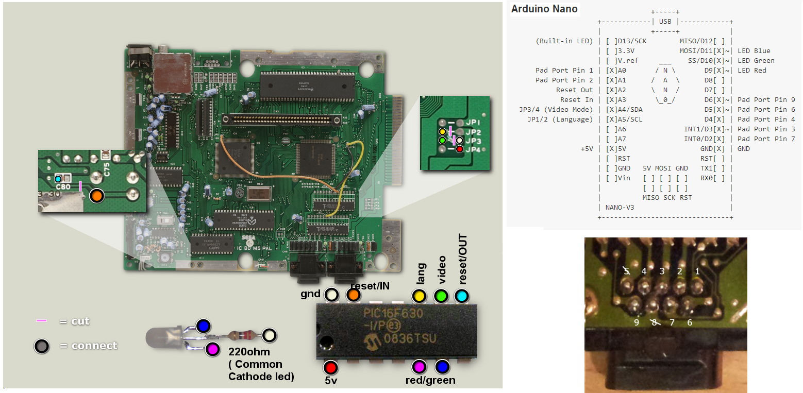The width and height of the screenshot is (803, 393).
Task: Click the JP3/4 (Video Mode) label
Action: [556, 110]
